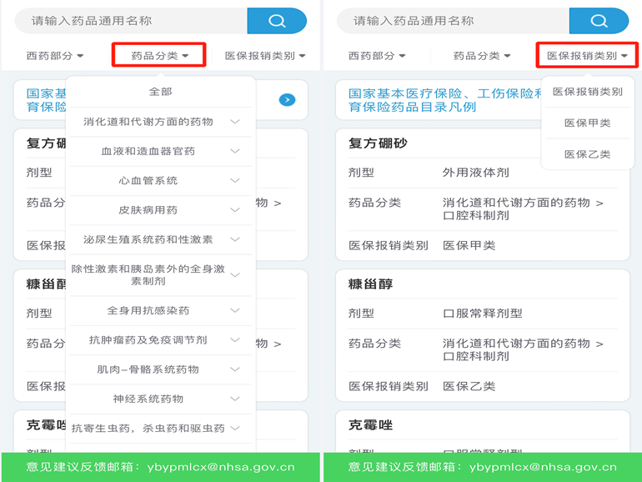Expand the chevron next to 神经系统药物

click(x=235, y=399)
